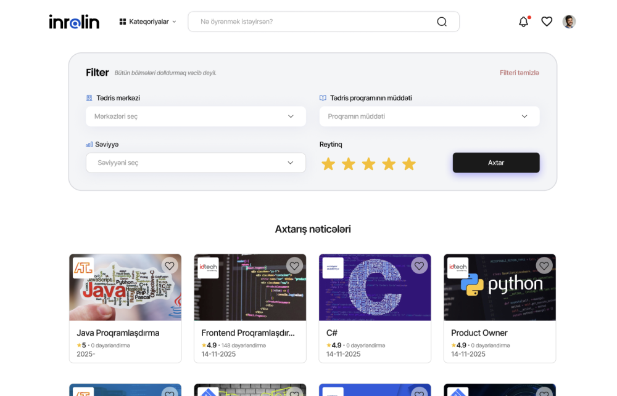Open the Kateqoriyalar menu
The height and width of the screenshot is (396, 617).
pyautogui.click(x=148, y=22)
